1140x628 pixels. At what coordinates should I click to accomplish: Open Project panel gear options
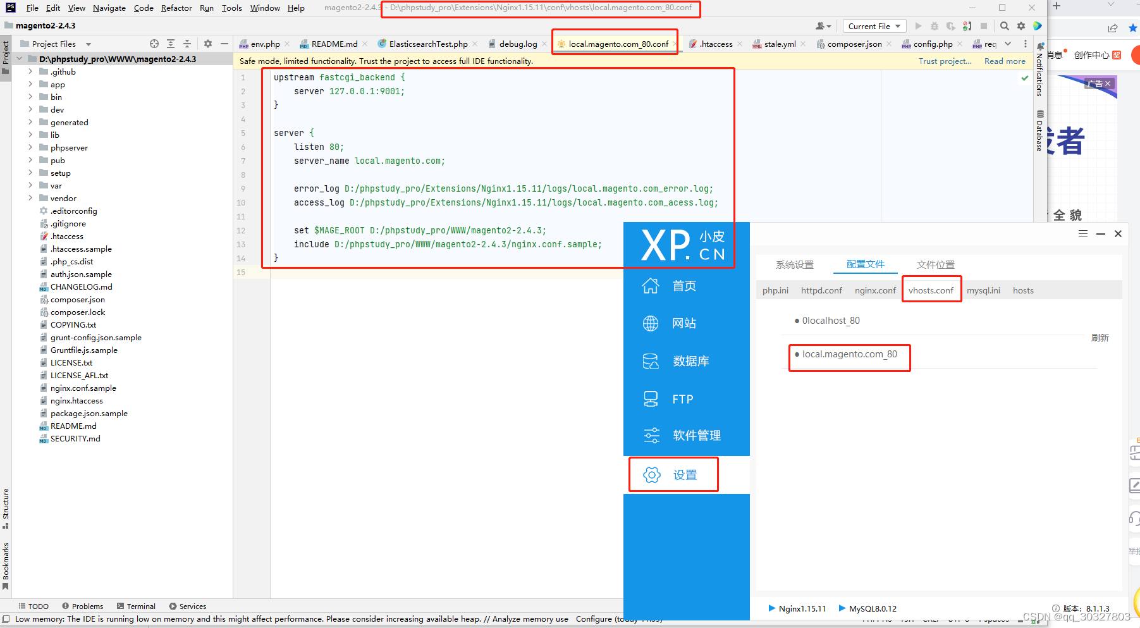(208, 44)
